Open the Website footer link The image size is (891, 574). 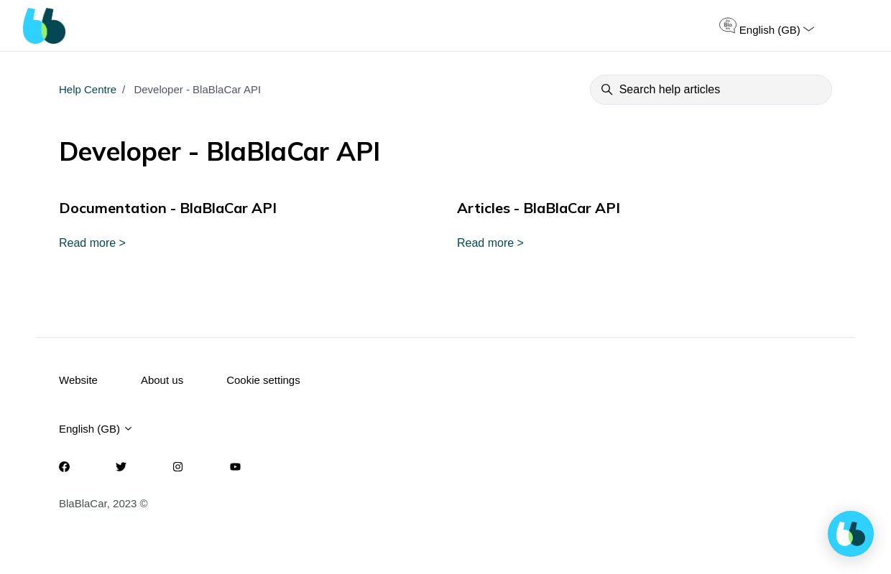[78, 380]
